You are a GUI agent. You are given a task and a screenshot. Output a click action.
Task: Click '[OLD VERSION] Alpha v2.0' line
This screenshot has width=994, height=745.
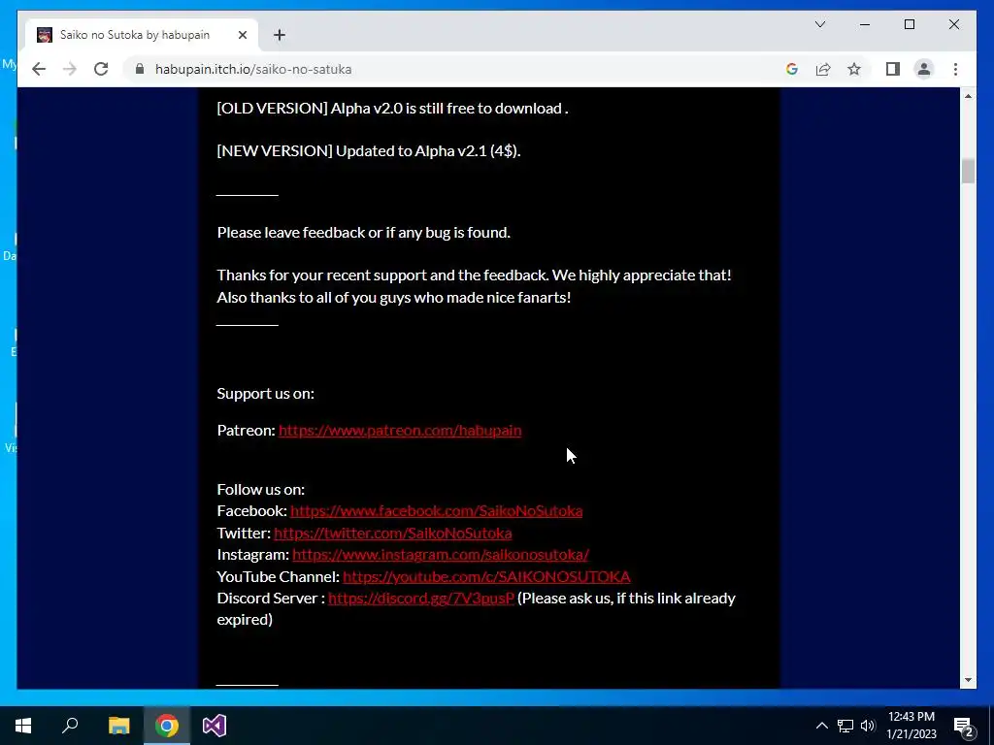[x=392, y=109]
